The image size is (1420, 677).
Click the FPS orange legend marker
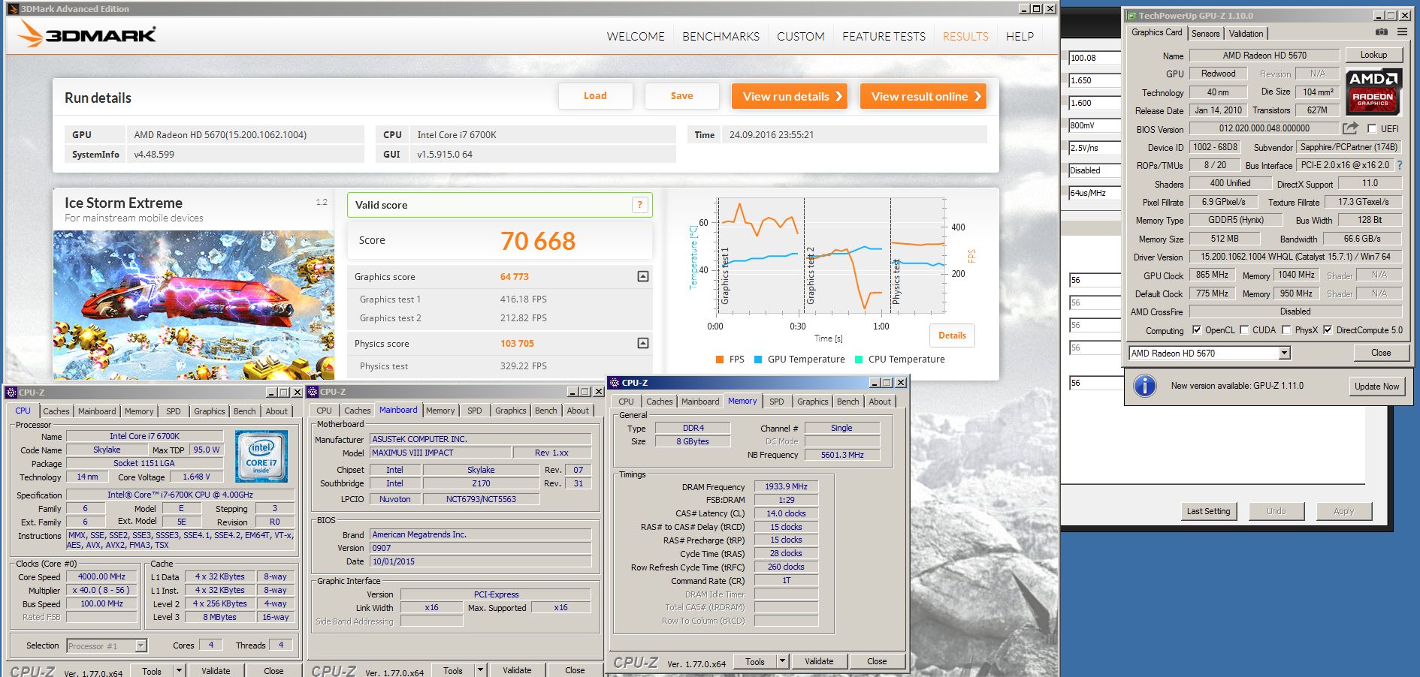tap(720, 360)
